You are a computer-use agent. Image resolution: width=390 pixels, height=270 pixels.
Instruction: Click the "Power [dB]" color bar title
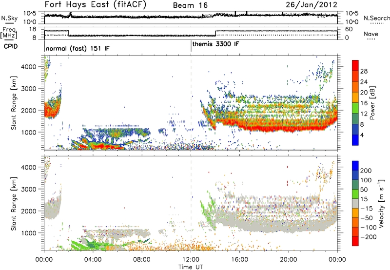click(x=372, y=103)
